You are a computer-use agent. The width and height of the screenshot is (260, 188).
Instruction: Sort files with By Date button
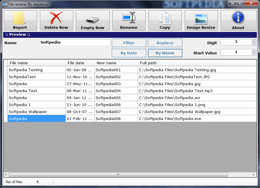point(129,53)
